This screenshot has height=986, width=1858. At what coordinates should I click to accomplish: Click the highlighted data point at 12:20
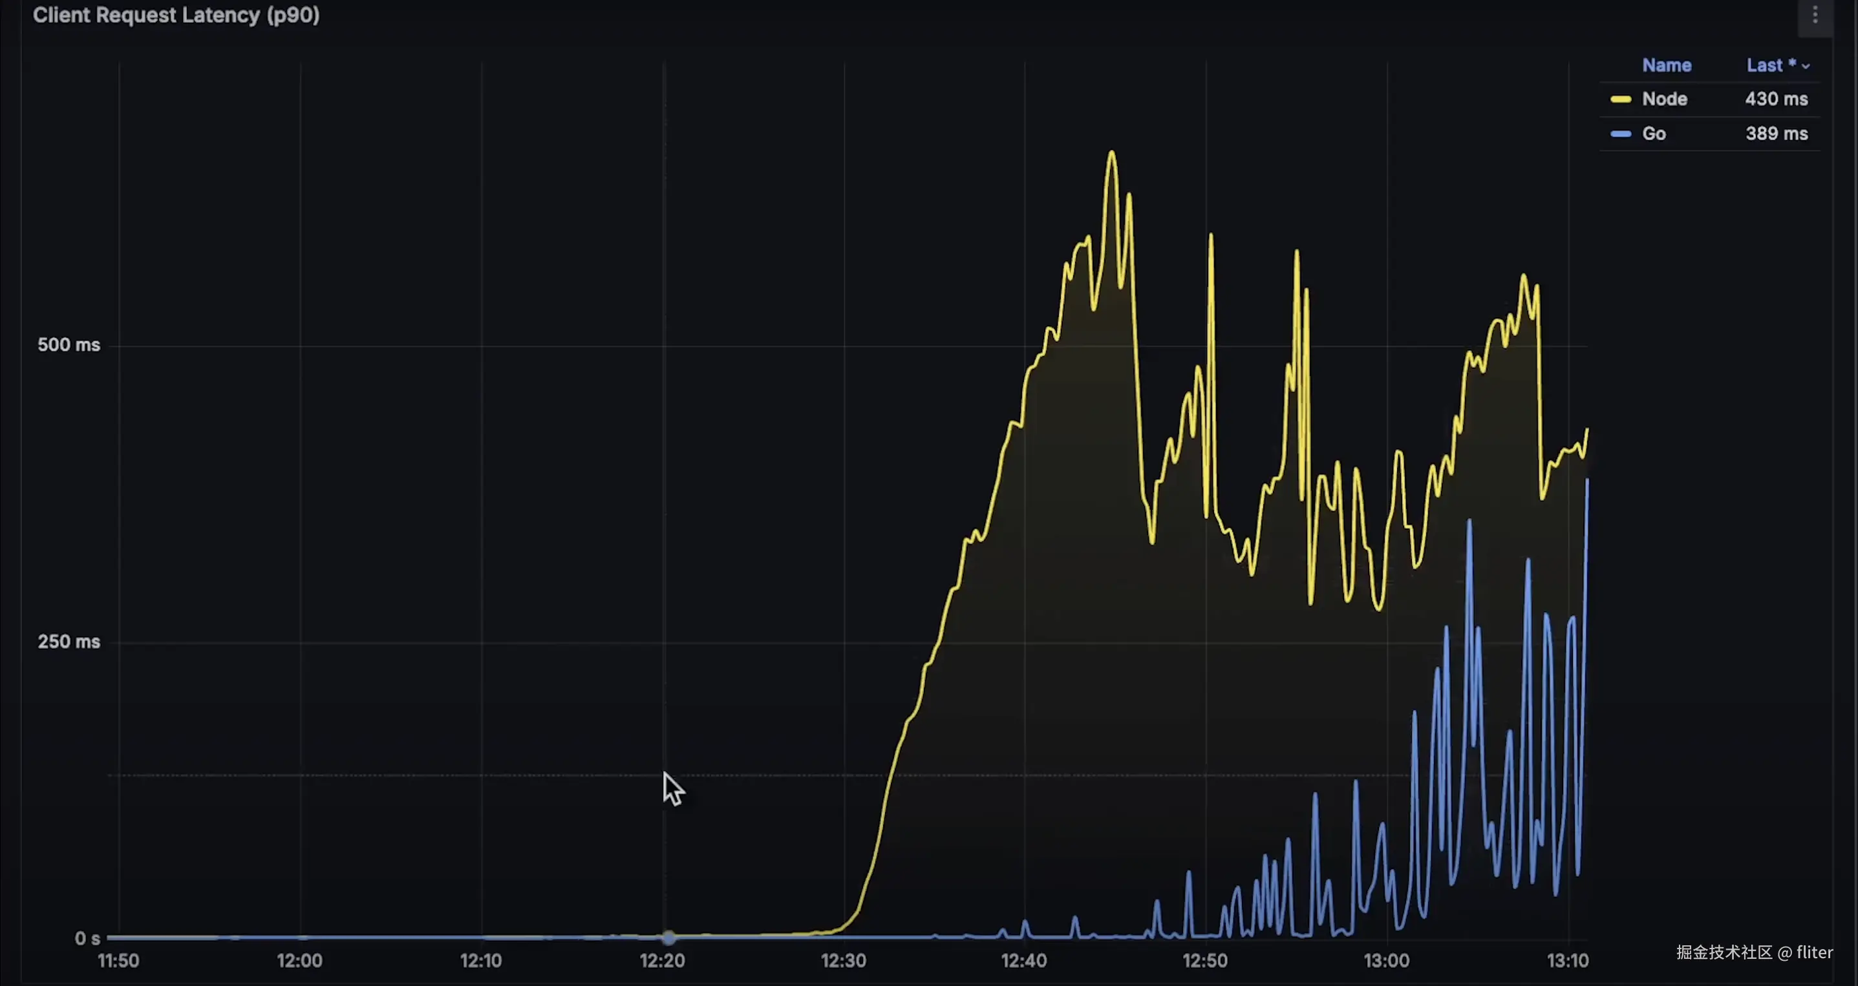pos(668,938)
